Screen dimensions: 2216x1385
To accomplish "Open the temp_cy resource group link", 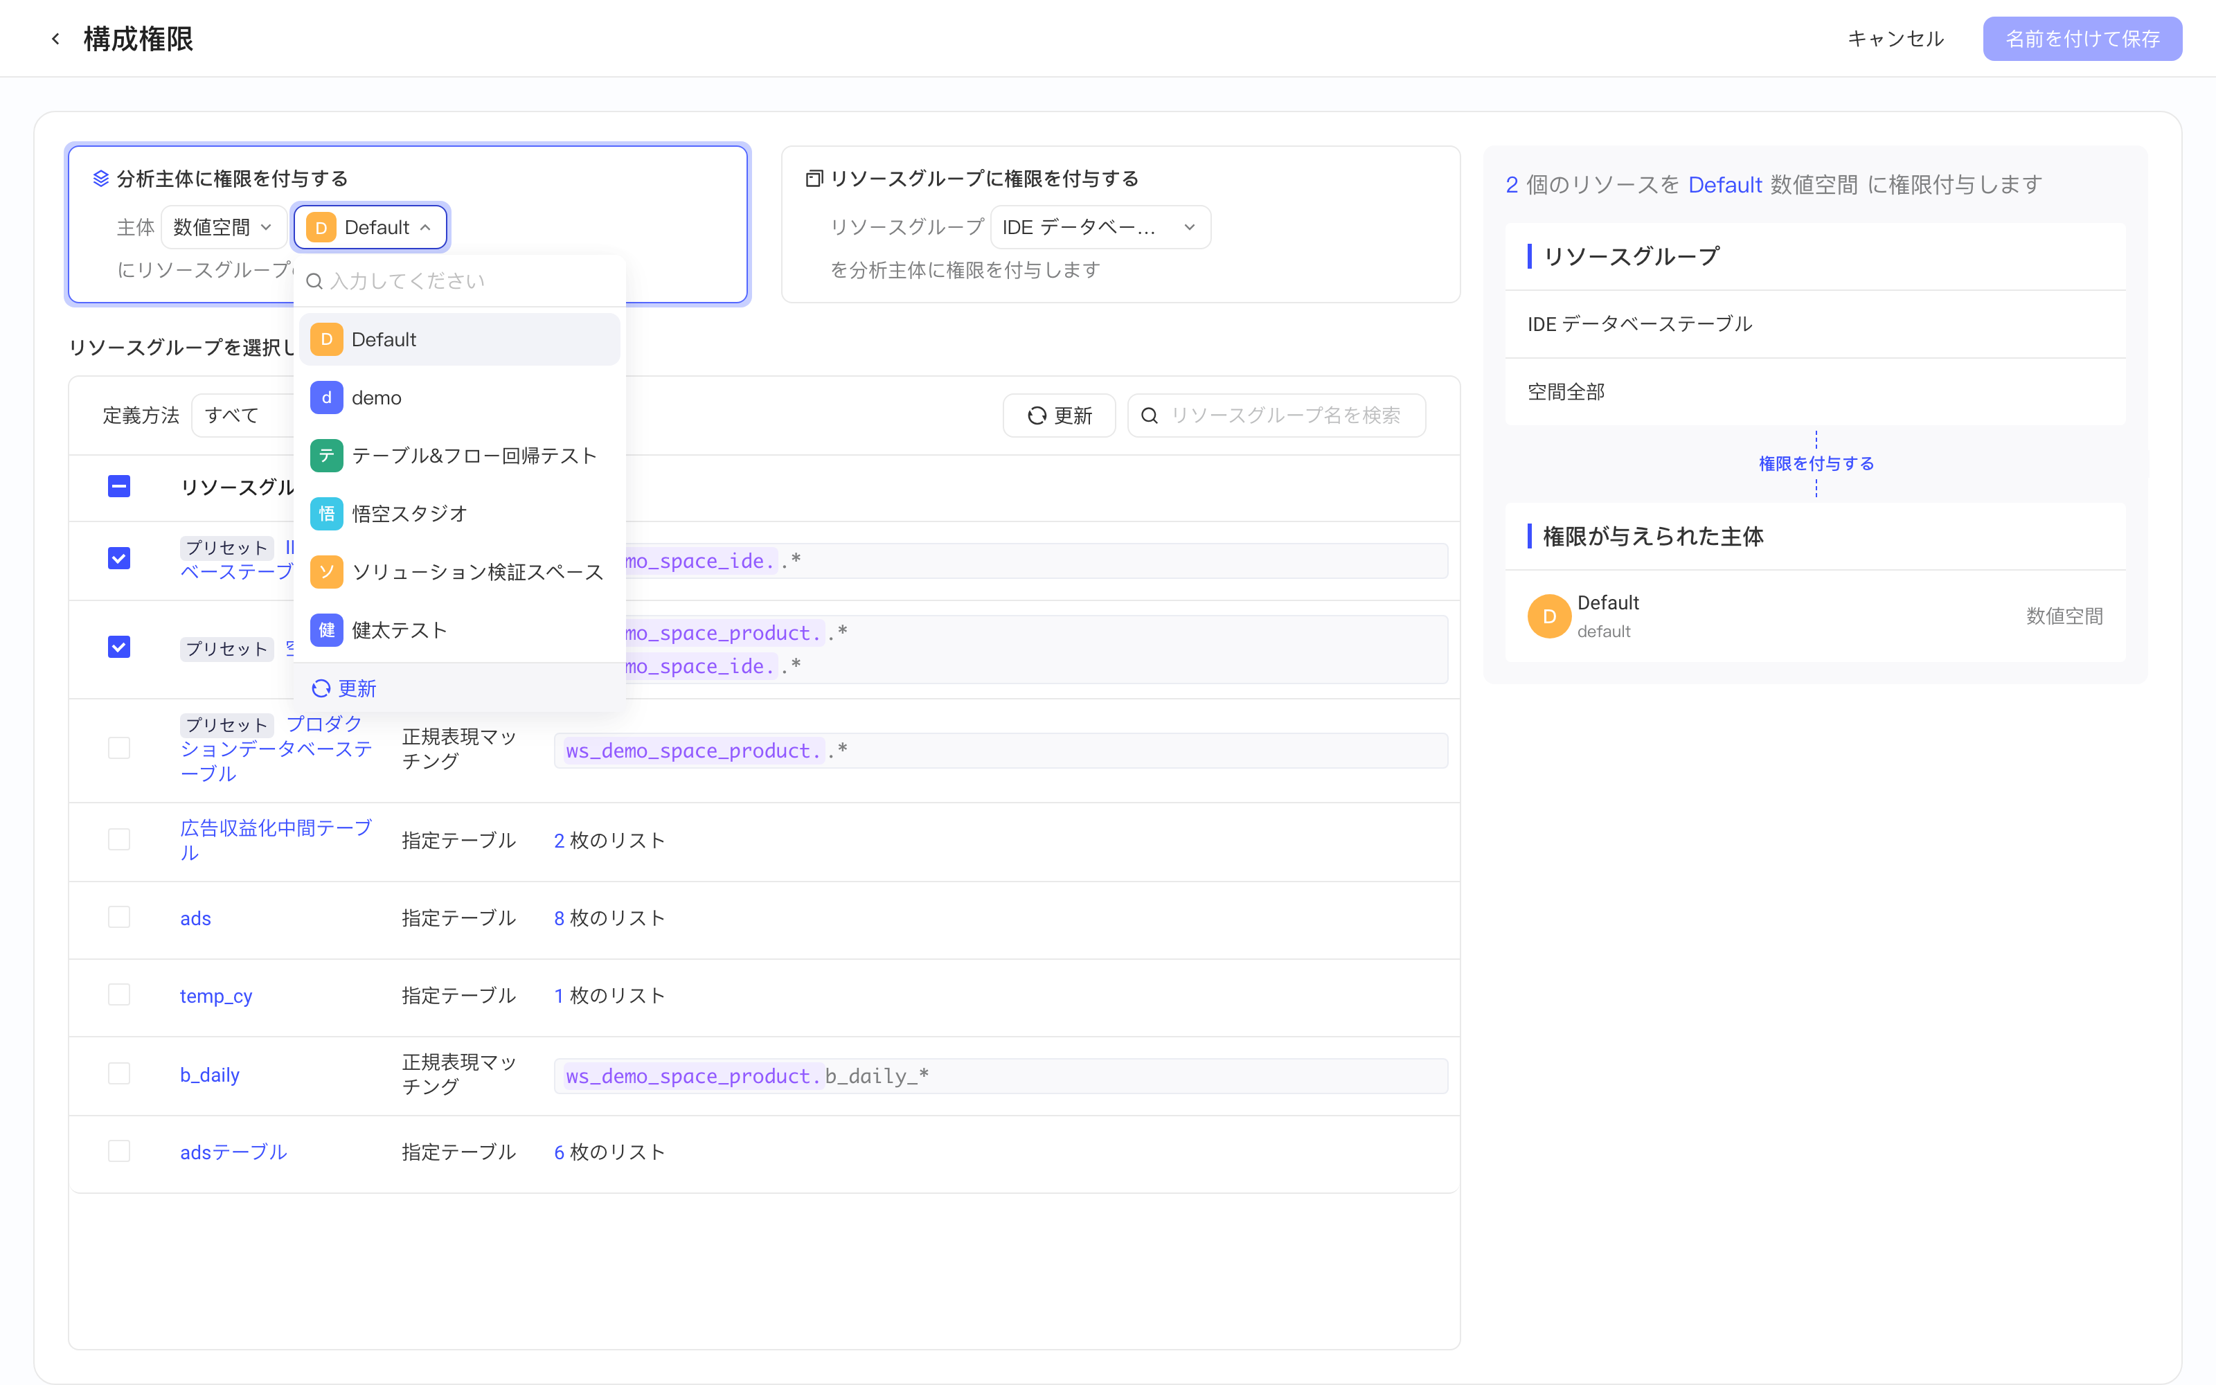I will [x=216, y=996].
